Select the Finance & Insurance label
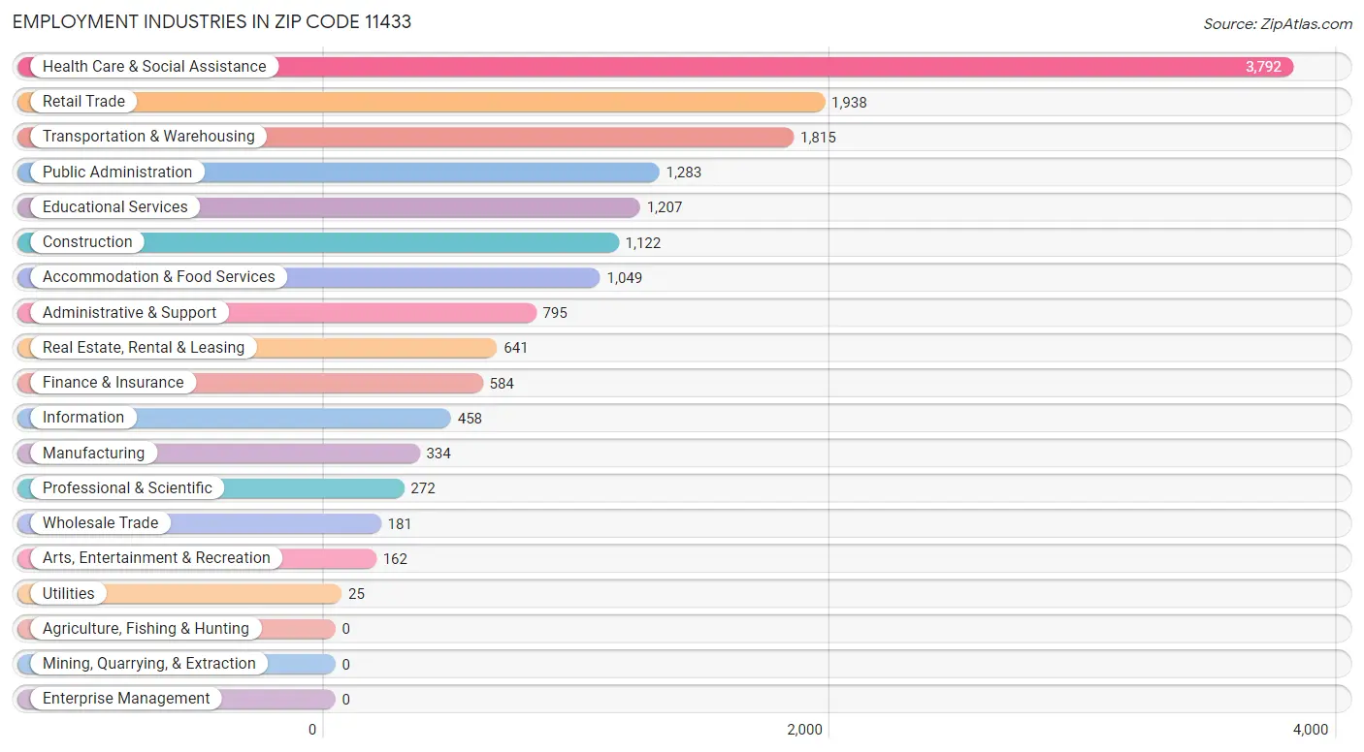The height and width of the screenshot is (752, 1364). pyautogui.click(x=114, y=383)
